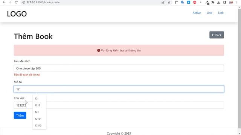The image size is (241, 135).
Task: Click the error alert warning icon
Action: coord(99,50)
